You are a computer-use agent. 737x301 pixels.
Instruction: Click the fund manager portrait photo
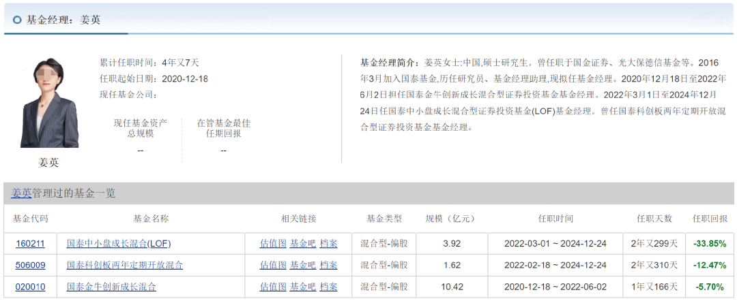tap(48, 103)
